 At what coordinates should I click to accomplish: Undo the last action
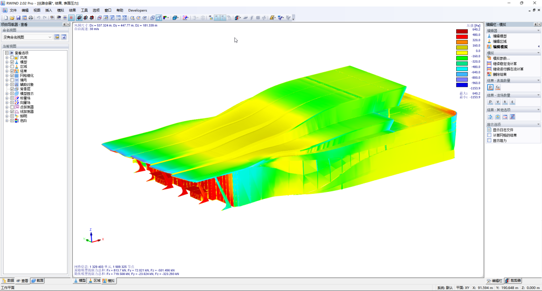39,18
